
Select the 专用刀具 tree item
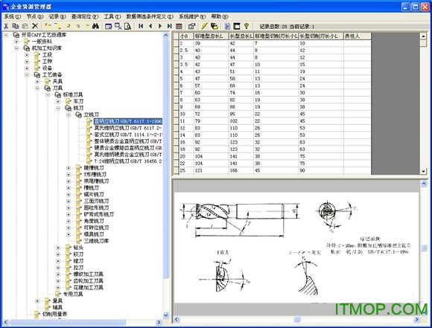click(x=73, y=294)
